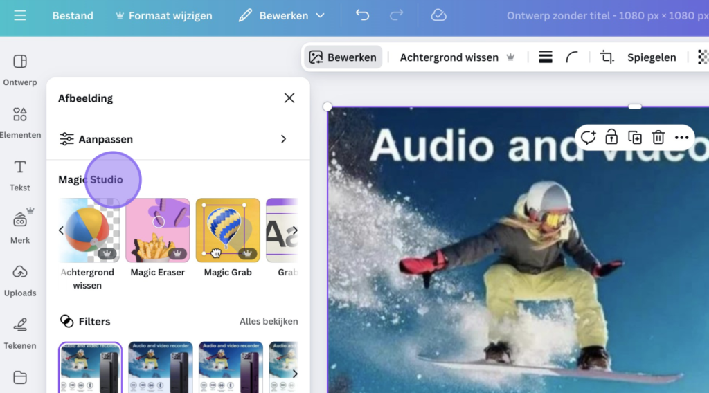
Task: Open the corner rounding icon
Action: pos(571,57)
